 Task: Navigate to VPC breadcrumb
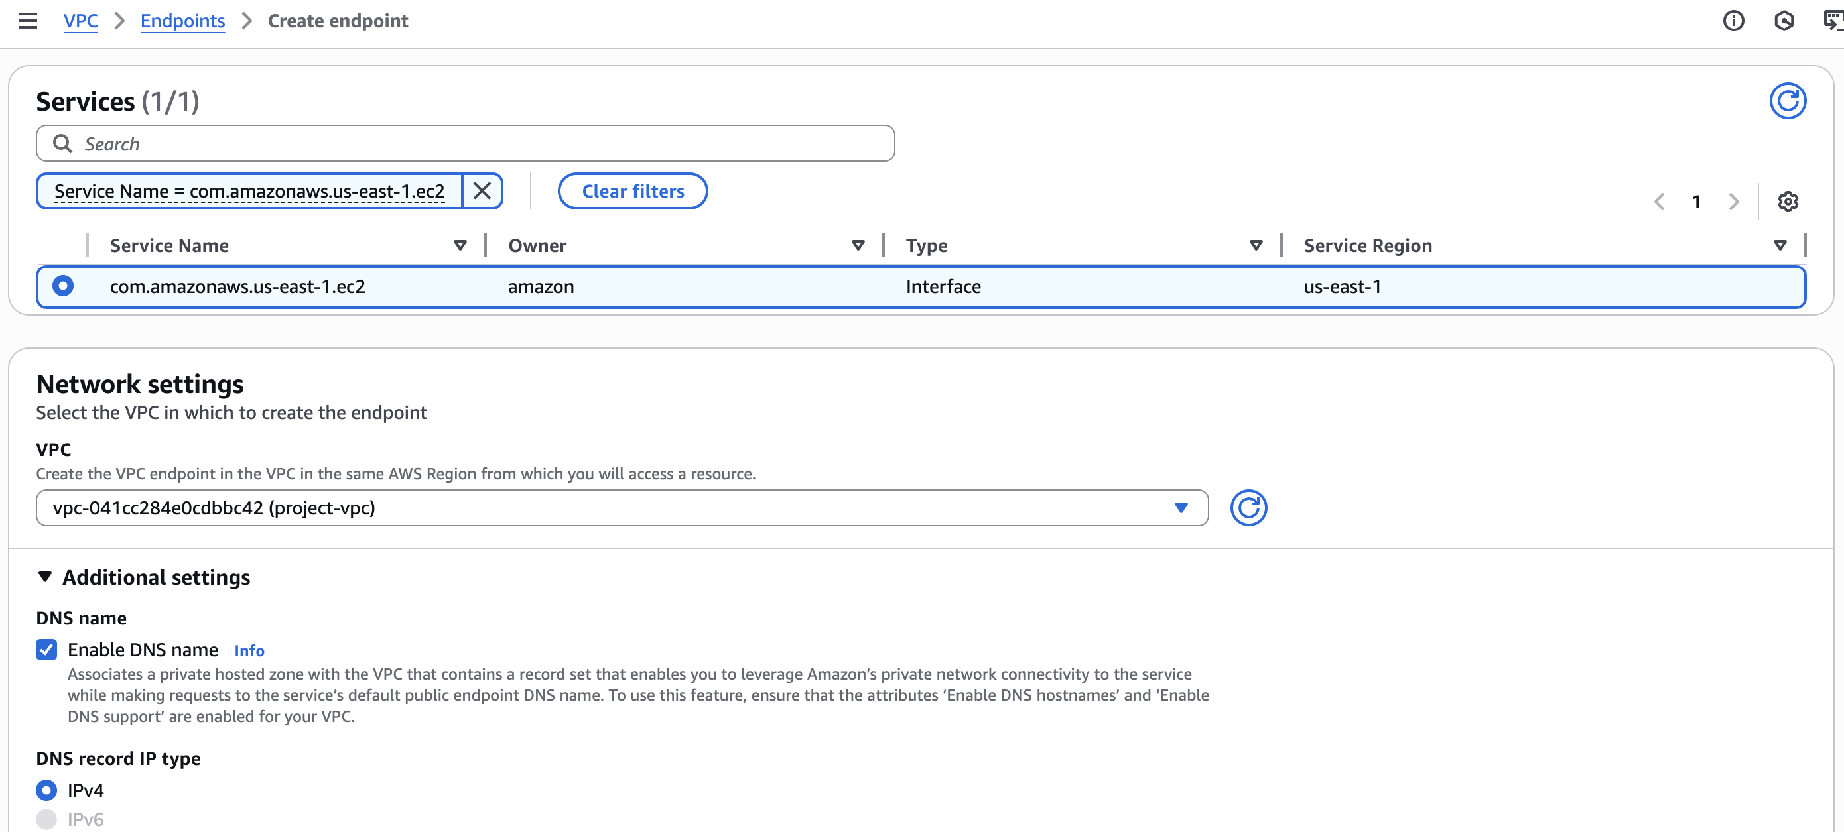coord(80,21)
